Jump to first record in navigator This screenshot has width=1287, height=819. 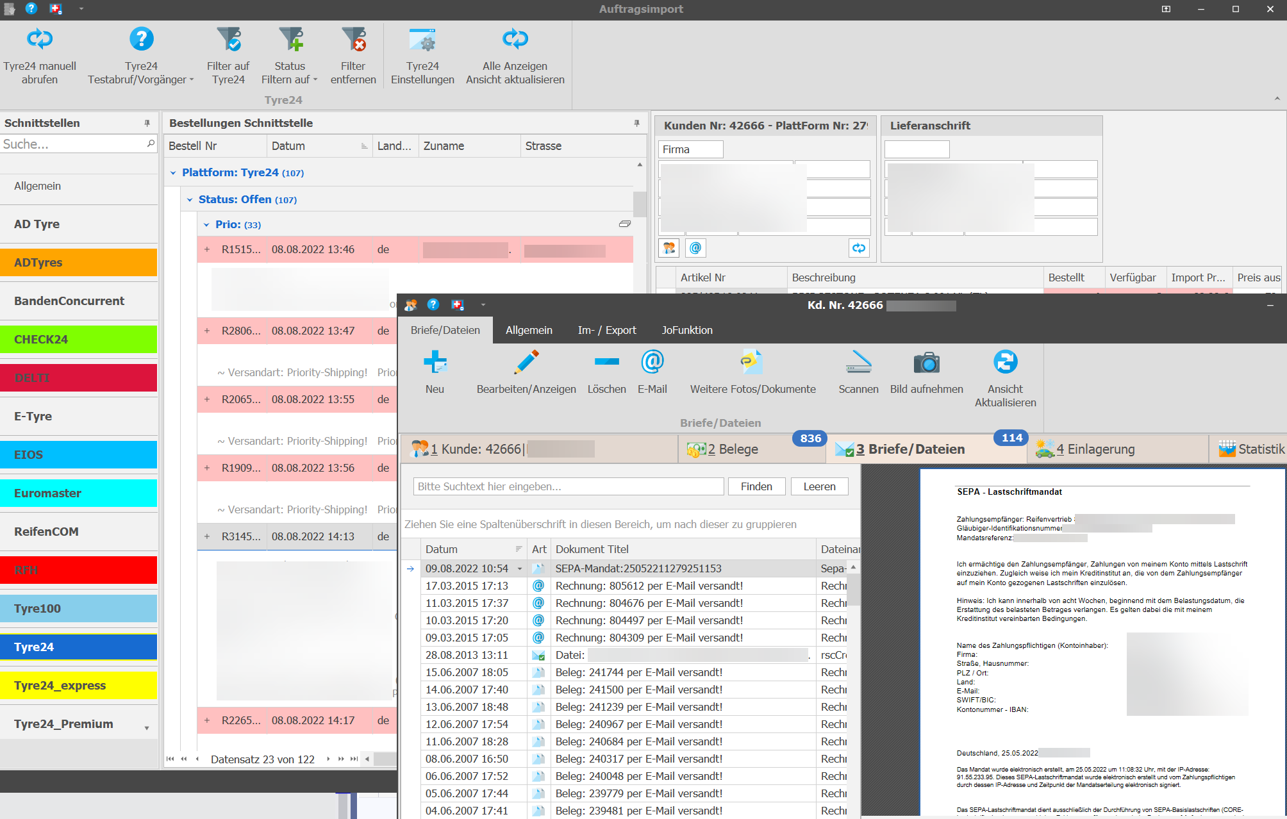coord(170,759)
